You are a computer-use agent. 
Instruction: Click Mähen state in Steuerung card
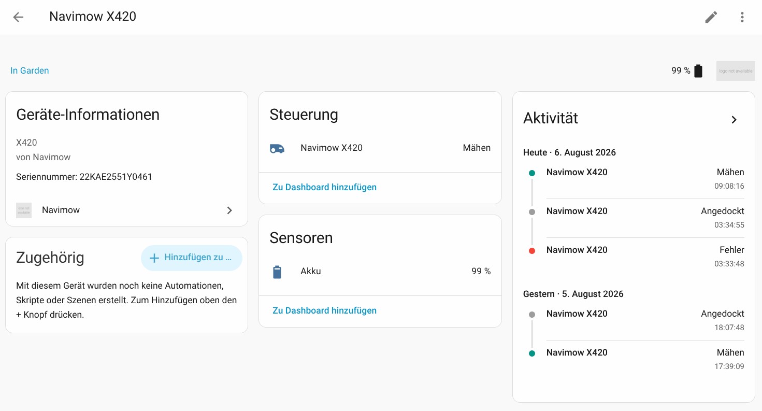pos(477,148)
